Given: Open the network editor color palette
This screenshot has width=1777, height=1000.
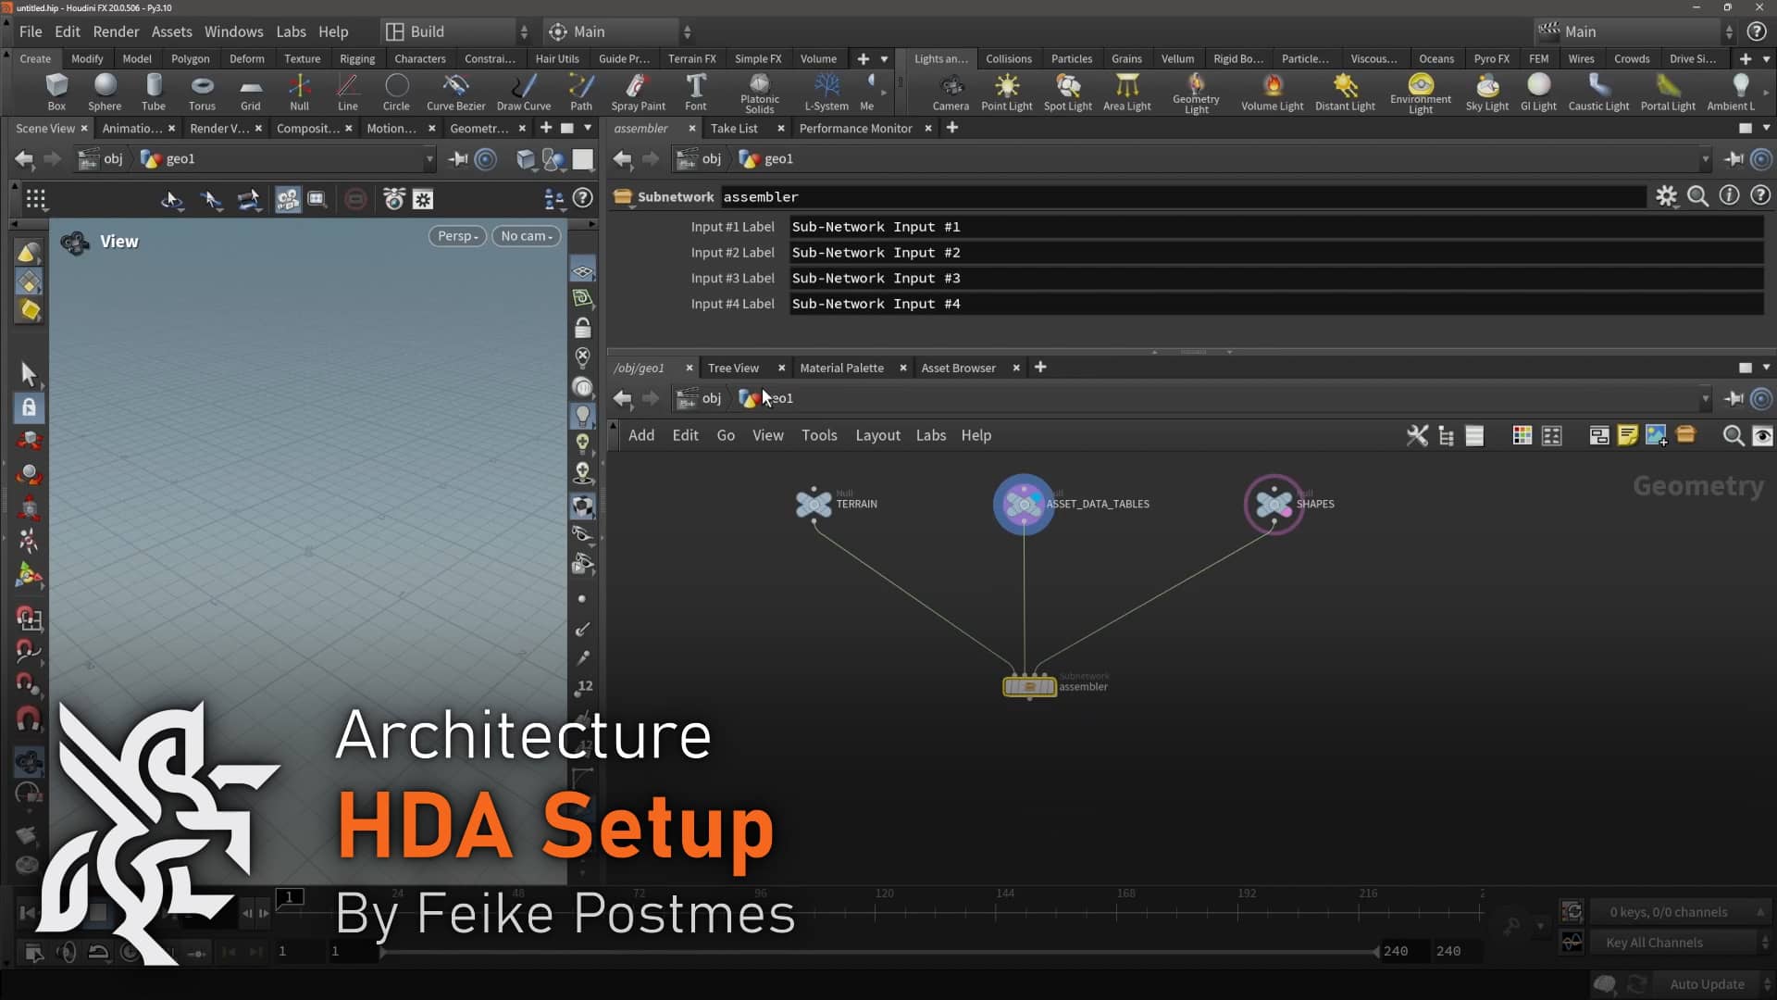Looking at the screenshot, I should point(1522,435).
